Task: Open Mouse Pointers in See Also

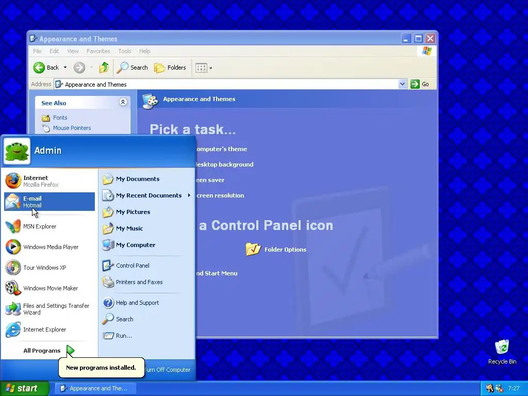Action: click(x=66, y=128)
